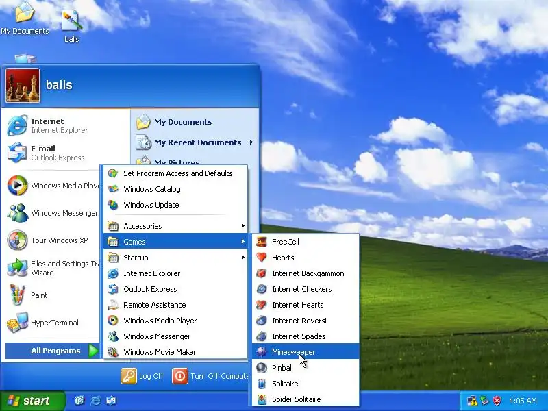This screenshot has width=548, height=411.
Task: Click the Paint brushes icon
Action: (17, 295)
